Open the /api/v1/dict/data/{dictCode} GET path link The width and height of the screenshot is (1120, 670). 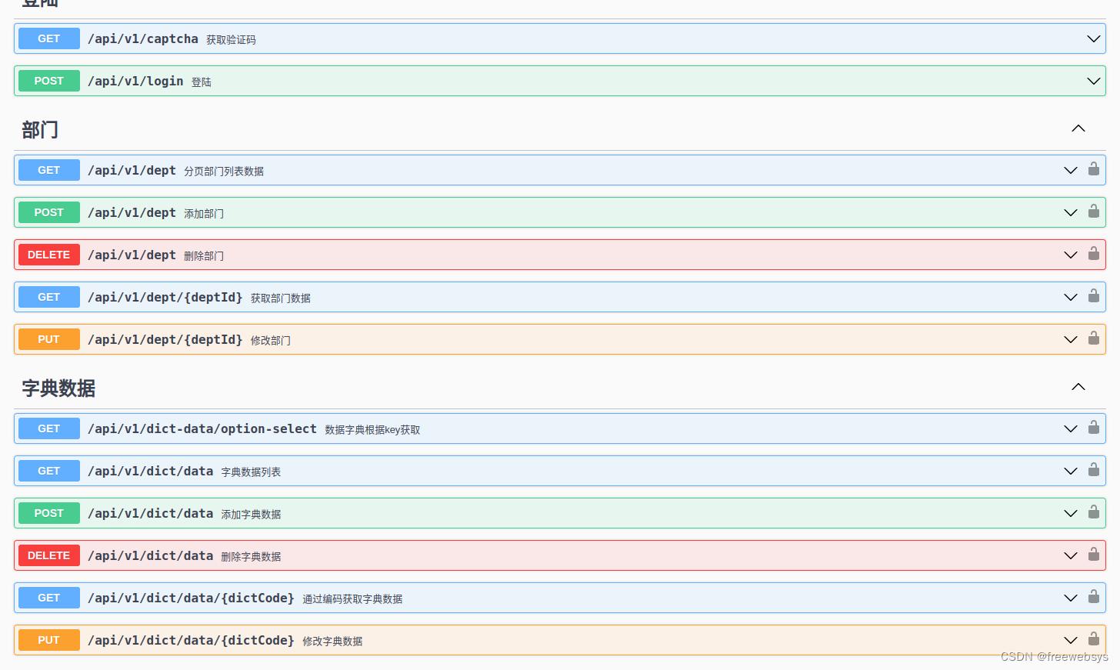(191, 598)
